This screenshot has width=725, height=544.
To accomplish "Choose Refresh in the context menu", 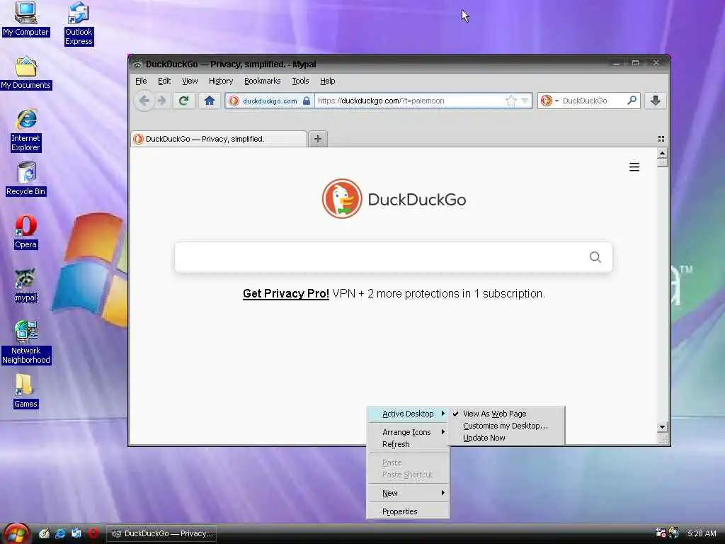I will click(x=409, y=444).
